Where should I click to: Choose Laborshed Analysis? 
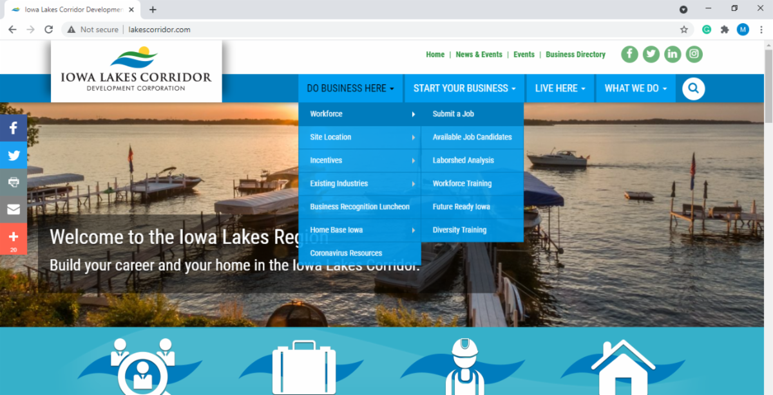click(x=472, y=160)
